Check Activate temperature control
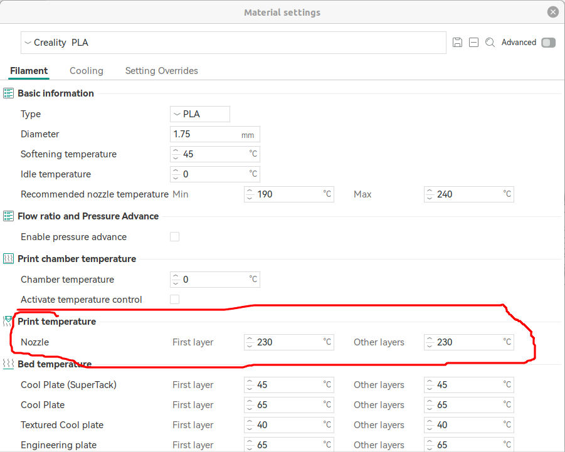The width and height of the screenshot is (565, 452). (x=175, y=300)
